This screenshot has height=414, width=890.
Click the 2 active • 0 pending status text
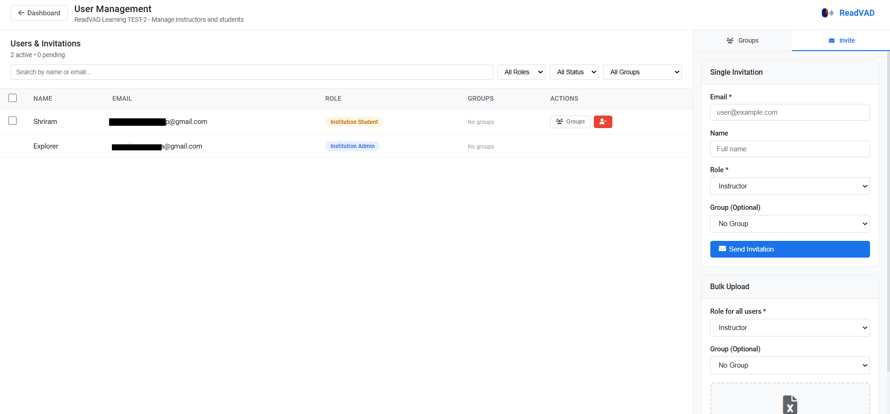click(38, 55)
